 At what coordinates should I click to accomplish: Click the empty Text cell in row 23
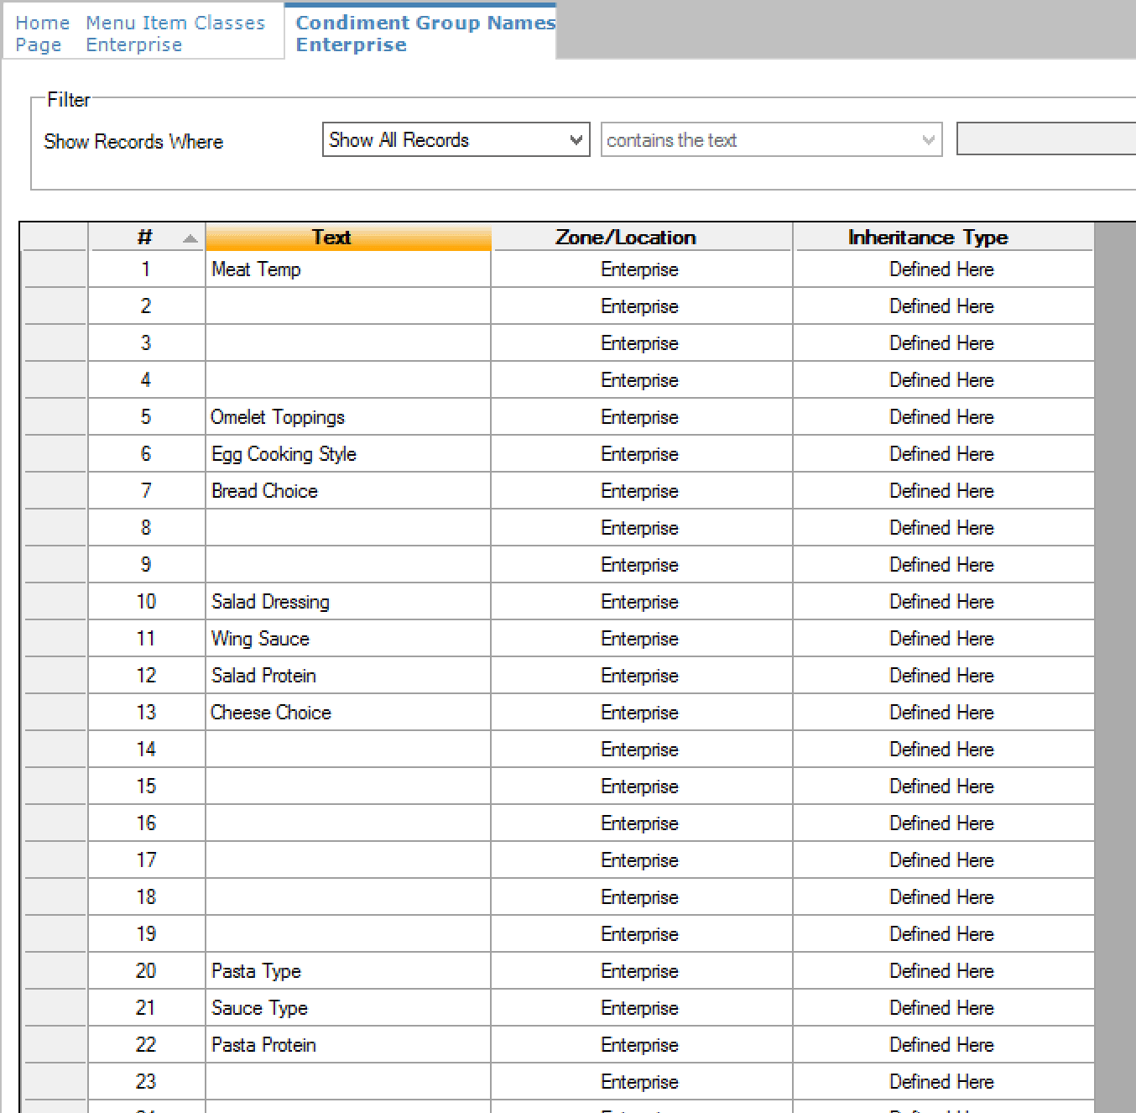(348, 1082)
